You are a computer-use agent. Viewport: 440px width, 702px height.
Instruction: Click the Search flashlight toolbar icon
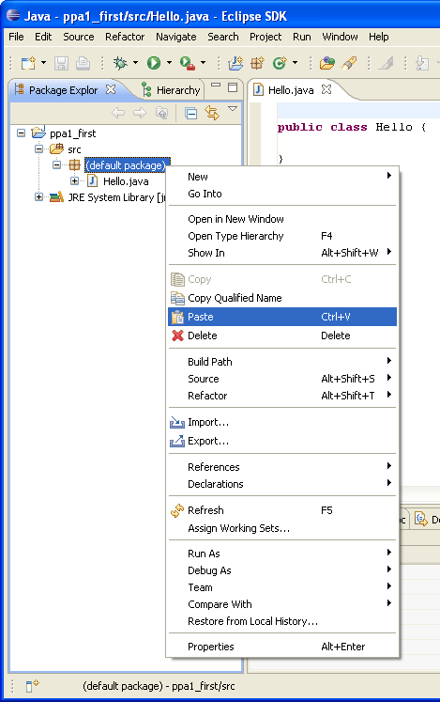click(x=349, y=63)
